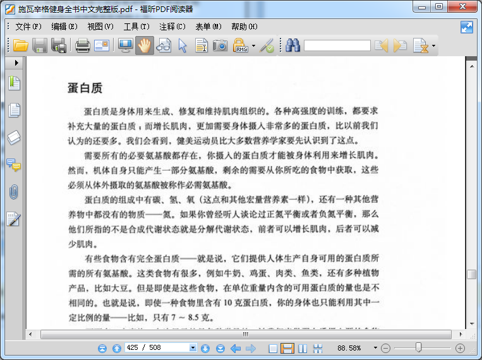Click the Save As double-disk icon
The height and width of the screenshot is (360, 482).
(x=59, y=46)
